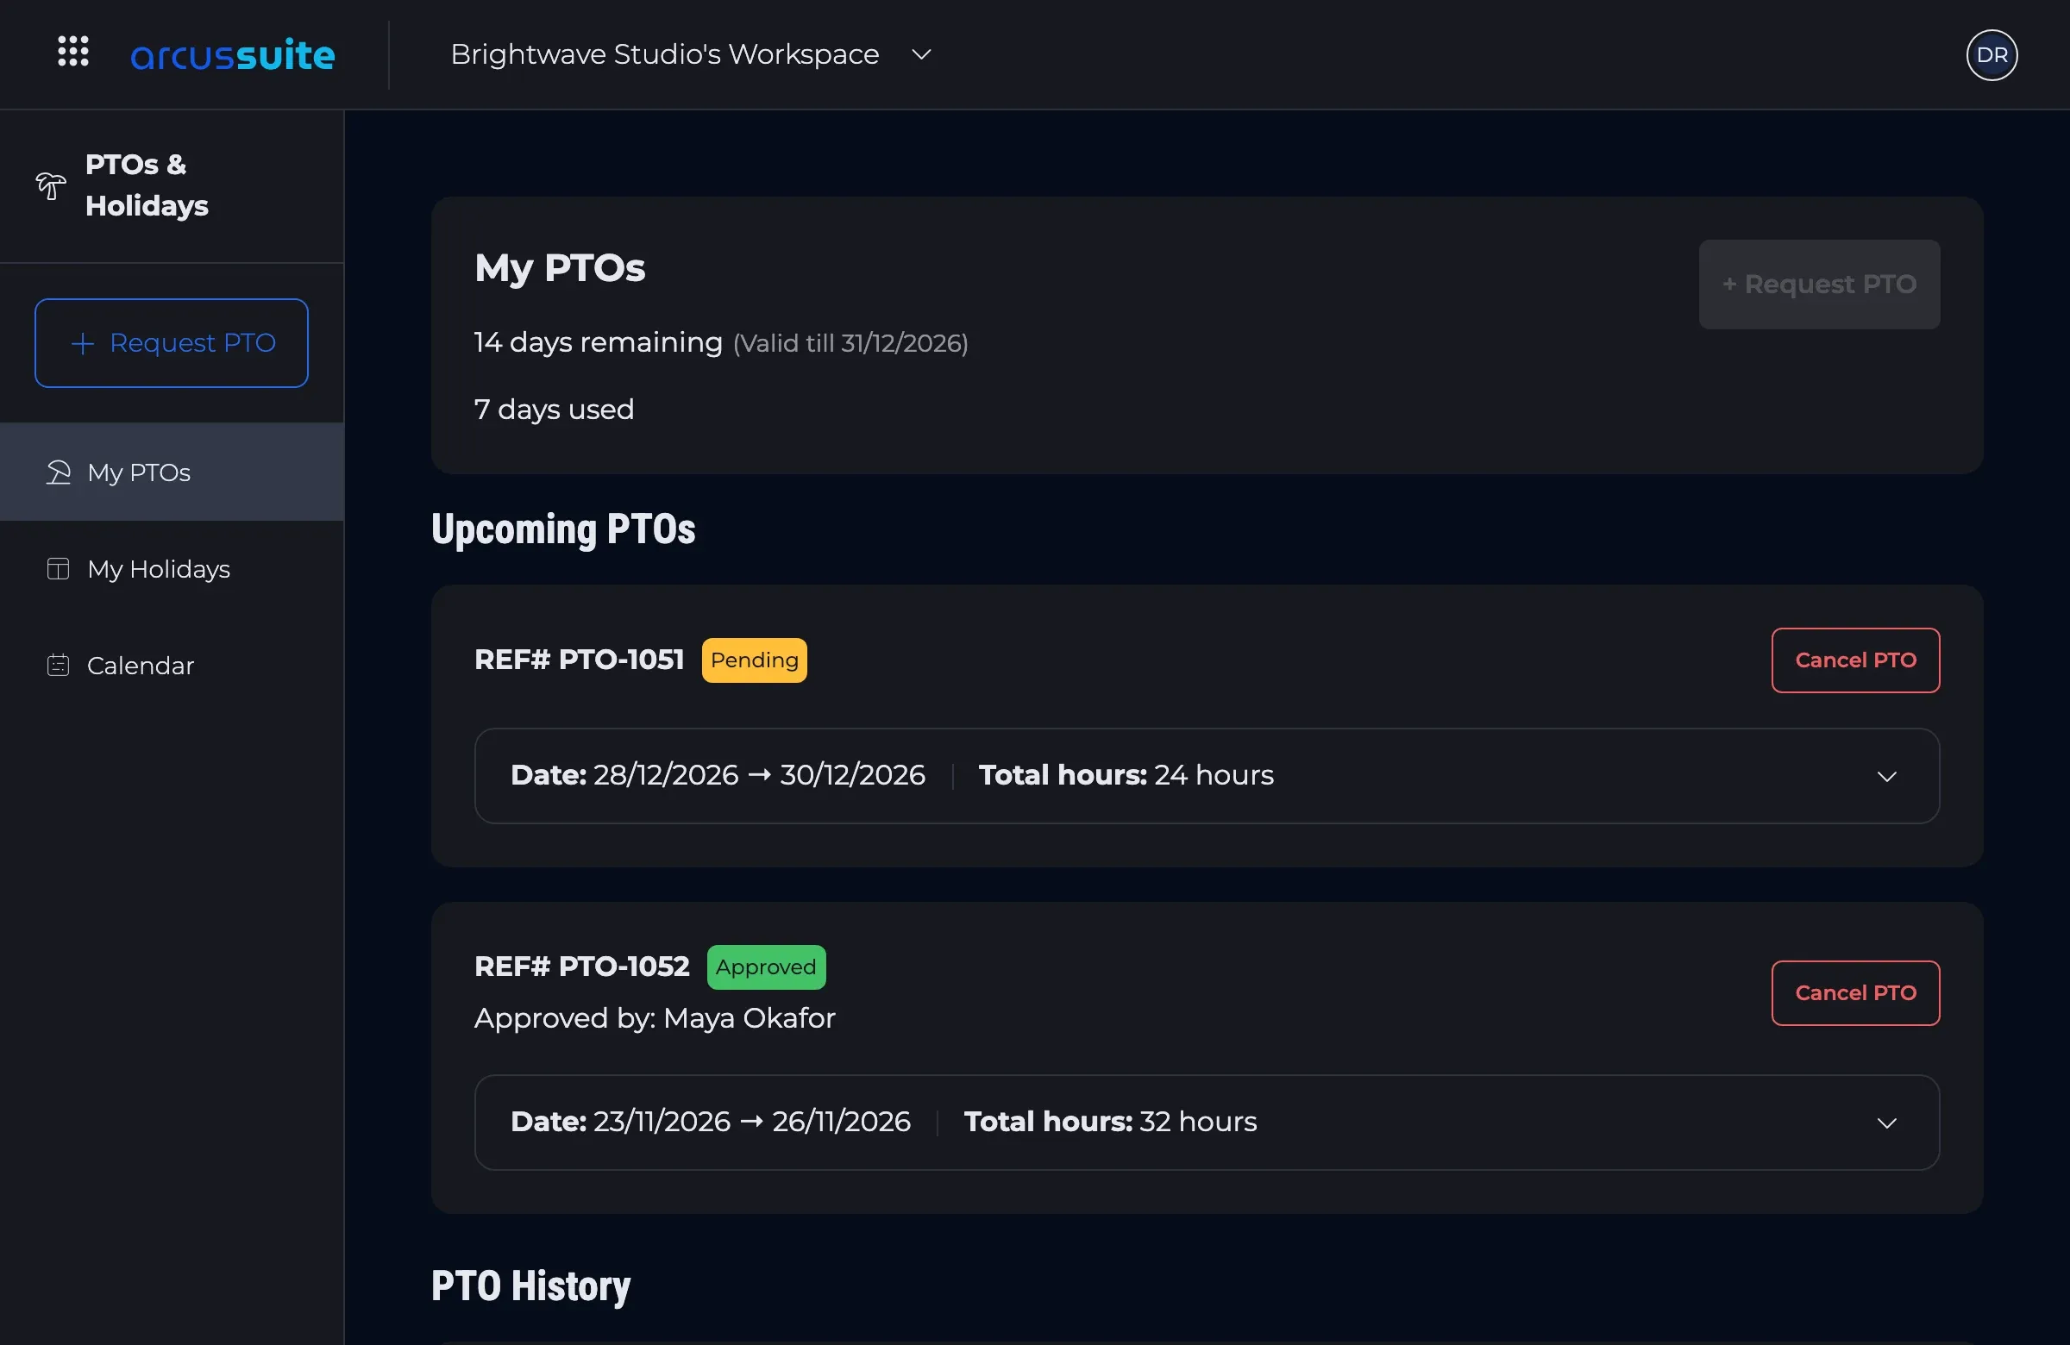Click the Pending status badge

point(754,660)
